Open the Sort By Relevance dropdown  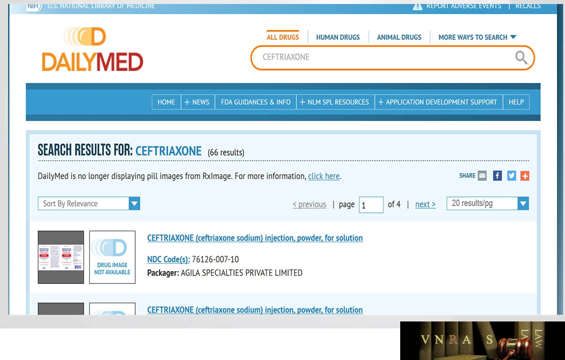pyautogui.click(x=89, y=203)
